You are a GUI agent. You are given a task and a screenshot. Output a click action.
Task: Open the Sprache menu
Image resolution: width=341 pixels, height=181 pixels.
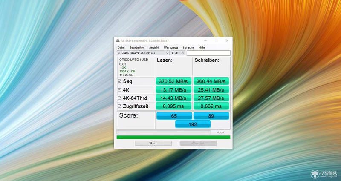[188, 47]
